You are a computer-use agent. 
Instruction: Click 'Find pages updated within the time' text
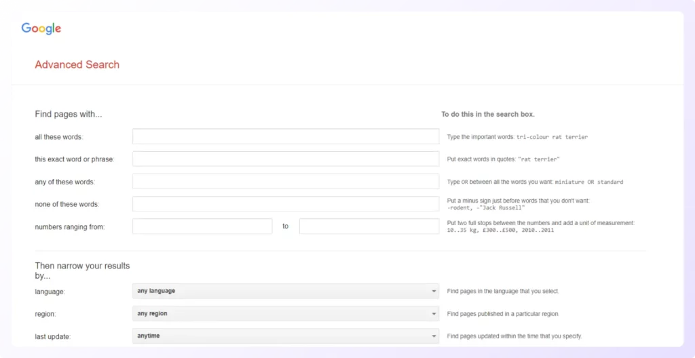pyautogui.click(x=514, y=336)
